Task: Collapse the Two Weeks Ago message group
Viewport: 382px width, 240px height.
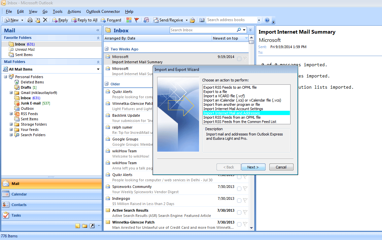Action: pos(106,49)
